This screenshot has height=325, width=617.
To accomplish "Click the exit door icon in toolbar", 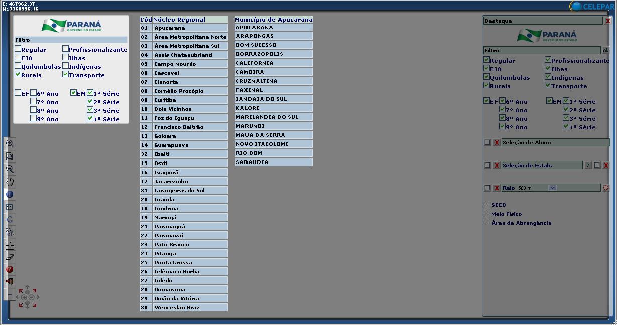I will [10, 281].
